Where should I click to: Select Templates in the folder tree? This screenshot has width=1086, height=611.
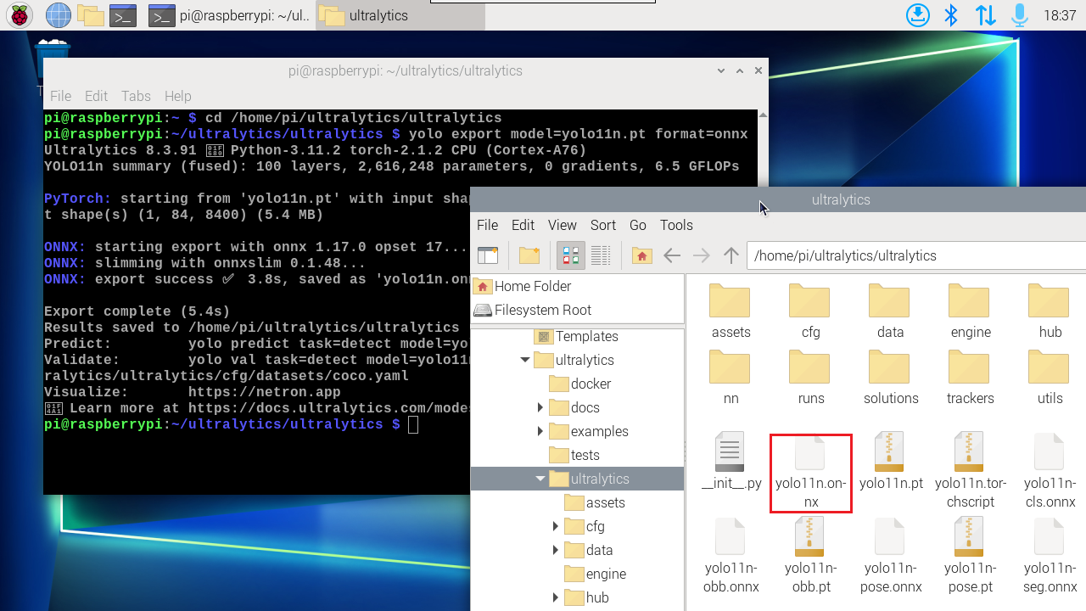click(577, 336)
